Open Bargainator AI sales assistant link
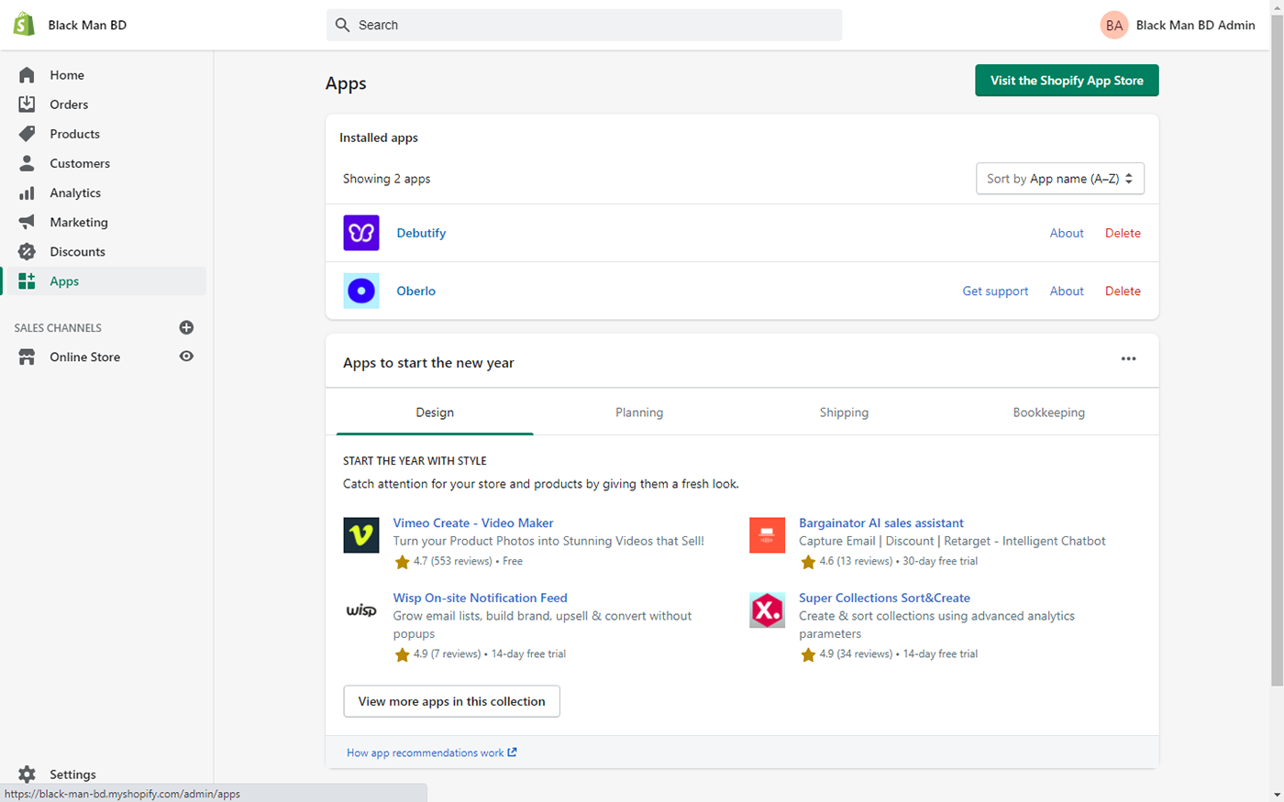This screenshot has height=802, width=1284. (x=881, y=522)
